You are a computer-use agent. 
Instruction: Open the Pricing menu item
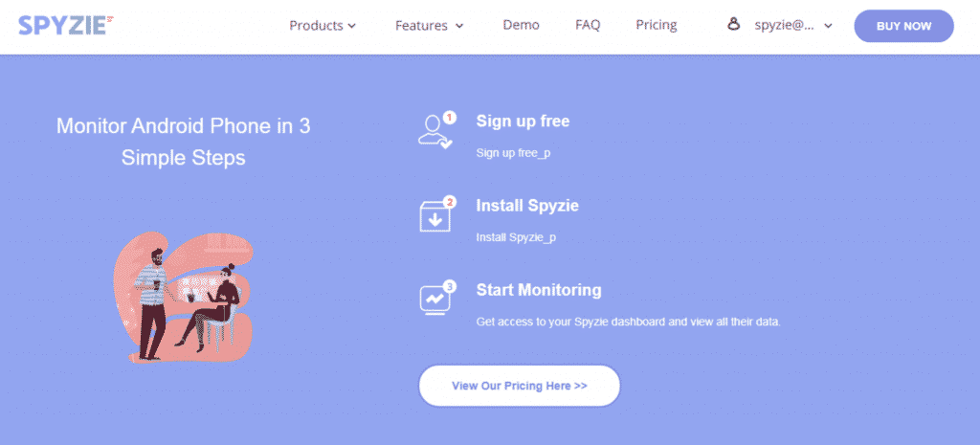[657, 25]
